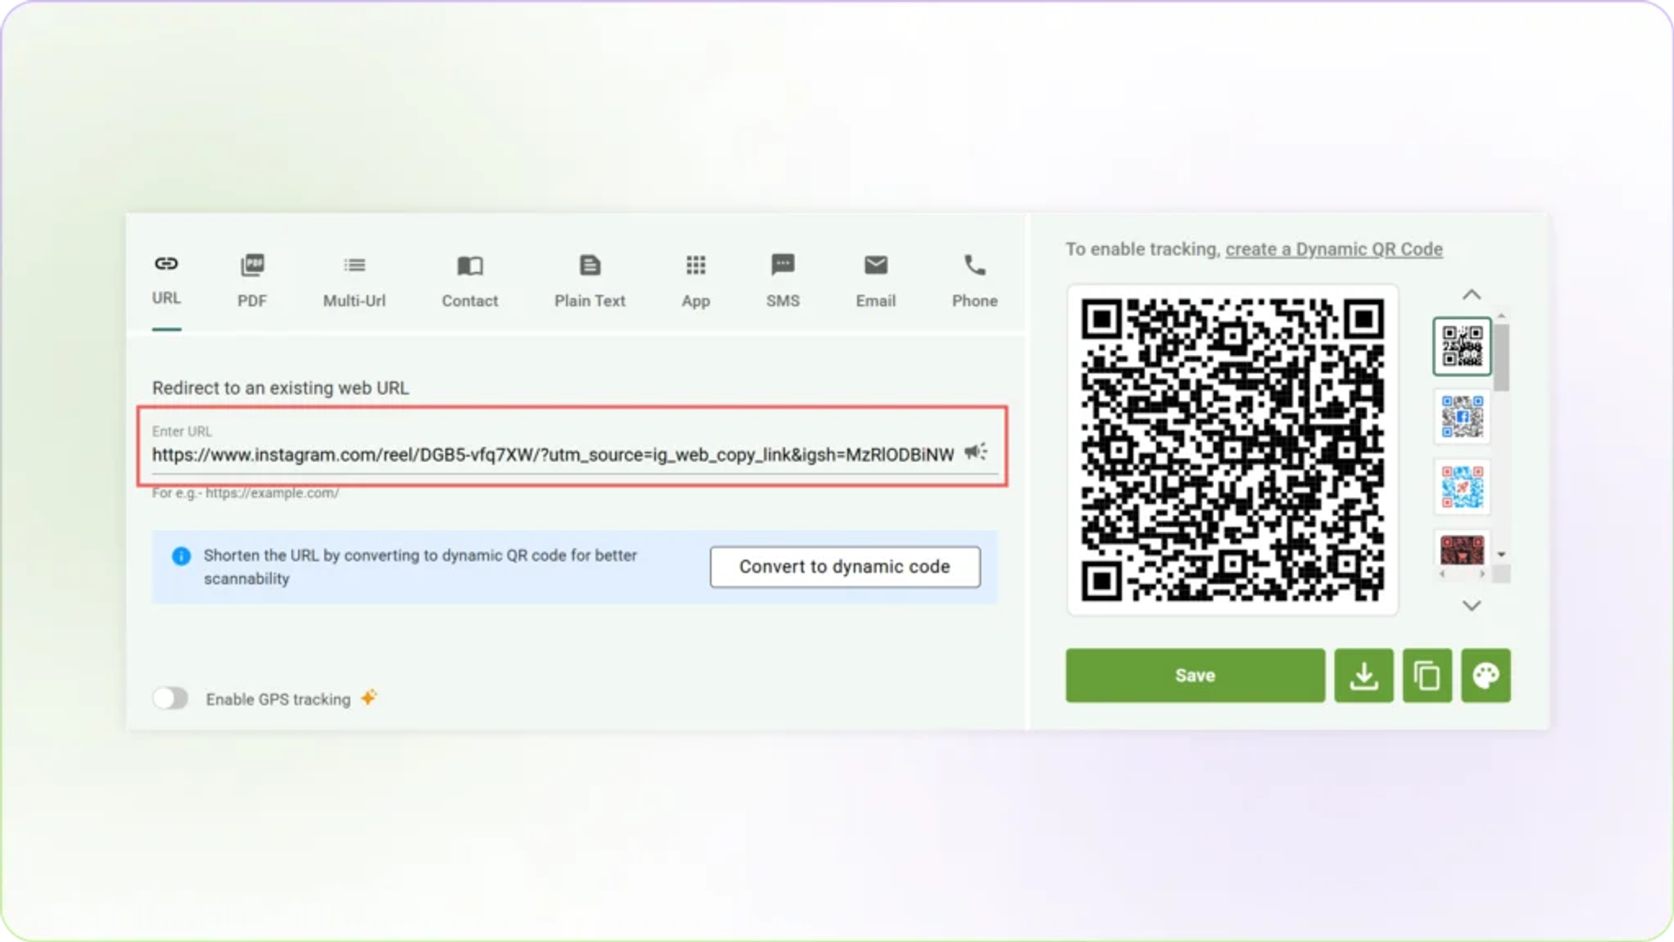Select the blue Facebook QR template thumbnail
Image resolution: width=1674 pixels, height=942 pixels.
1462,416
